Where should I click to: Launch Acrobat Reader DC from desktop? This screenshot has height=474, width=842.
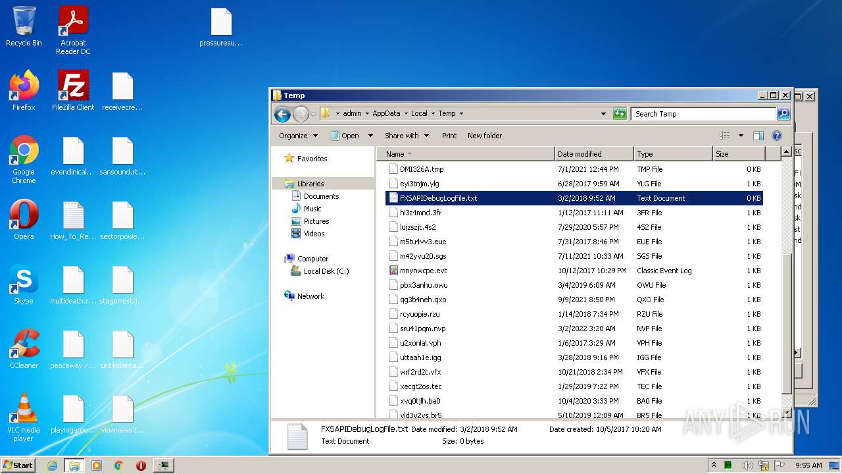click(x=73, y=30)
